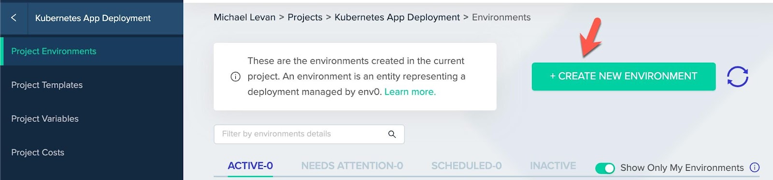Click Environments breadcrumb text
The height and width of the screenshot is (180, 773).
coord(501,17)
